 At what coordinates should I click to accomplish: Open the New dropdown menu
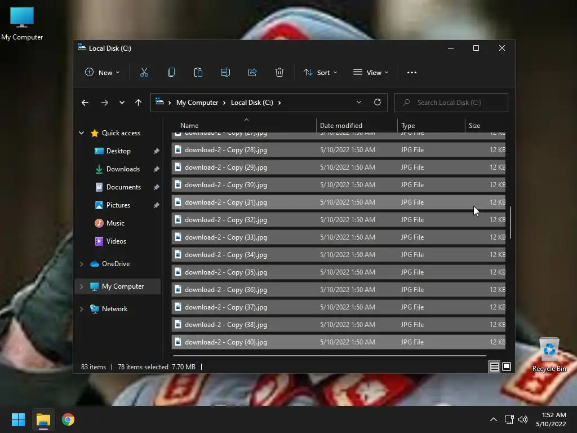(x=103, y=73)
